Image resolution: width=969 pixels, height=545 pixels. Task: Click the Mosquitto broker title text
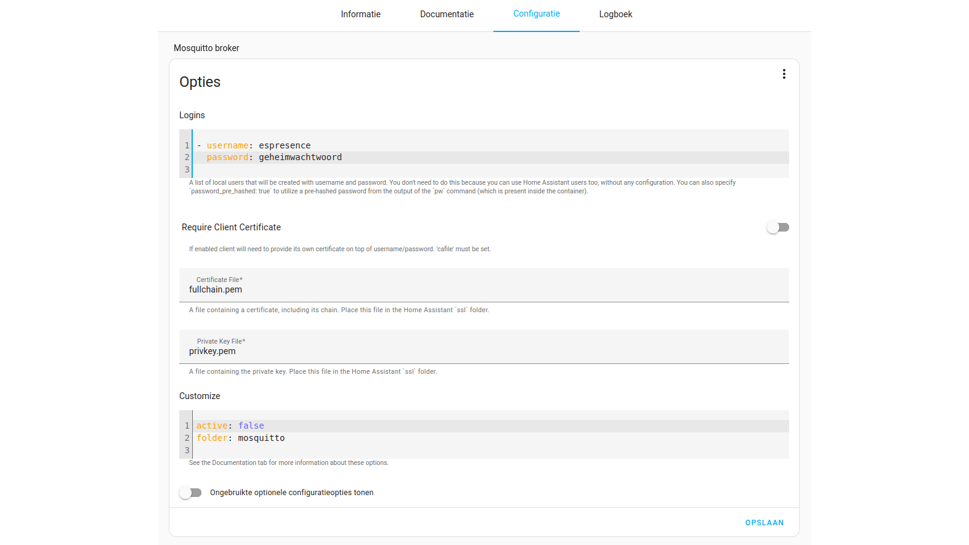(206, 48)
